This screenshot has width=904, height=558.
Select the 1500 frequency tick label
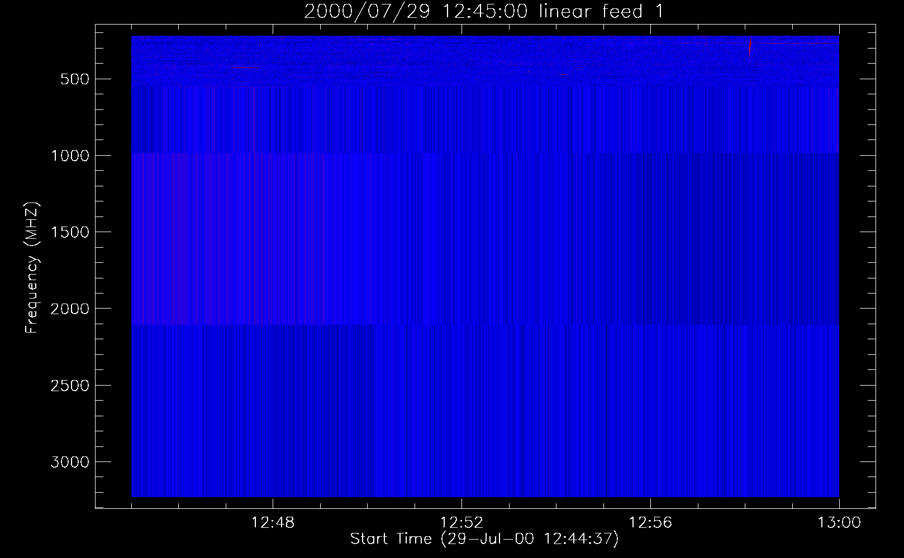point(70,232)
